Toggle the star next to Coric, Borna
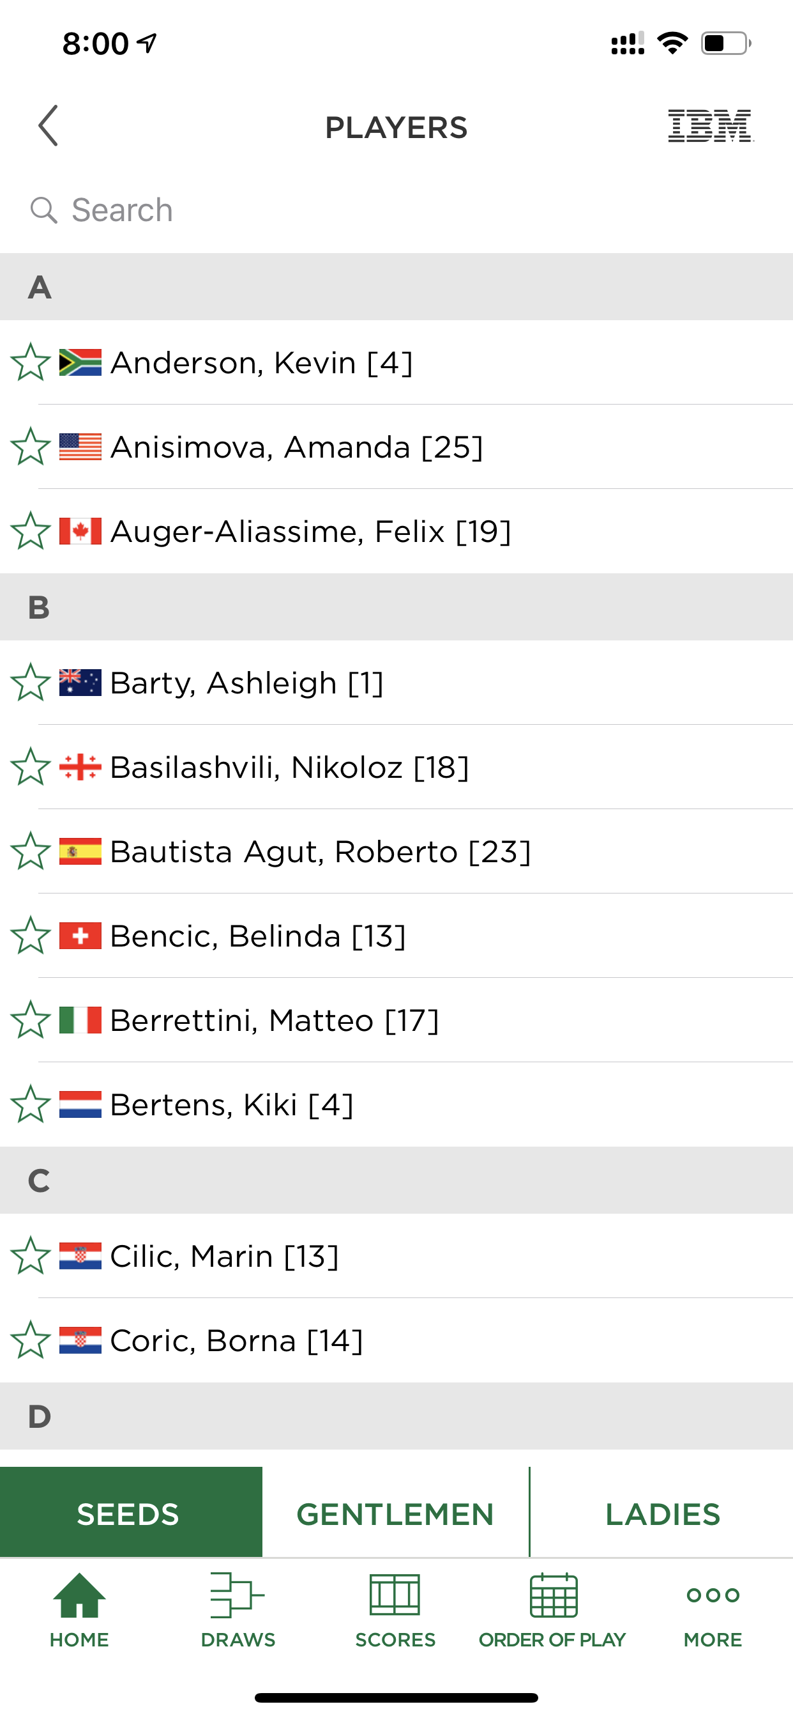 coord(31,1340)
